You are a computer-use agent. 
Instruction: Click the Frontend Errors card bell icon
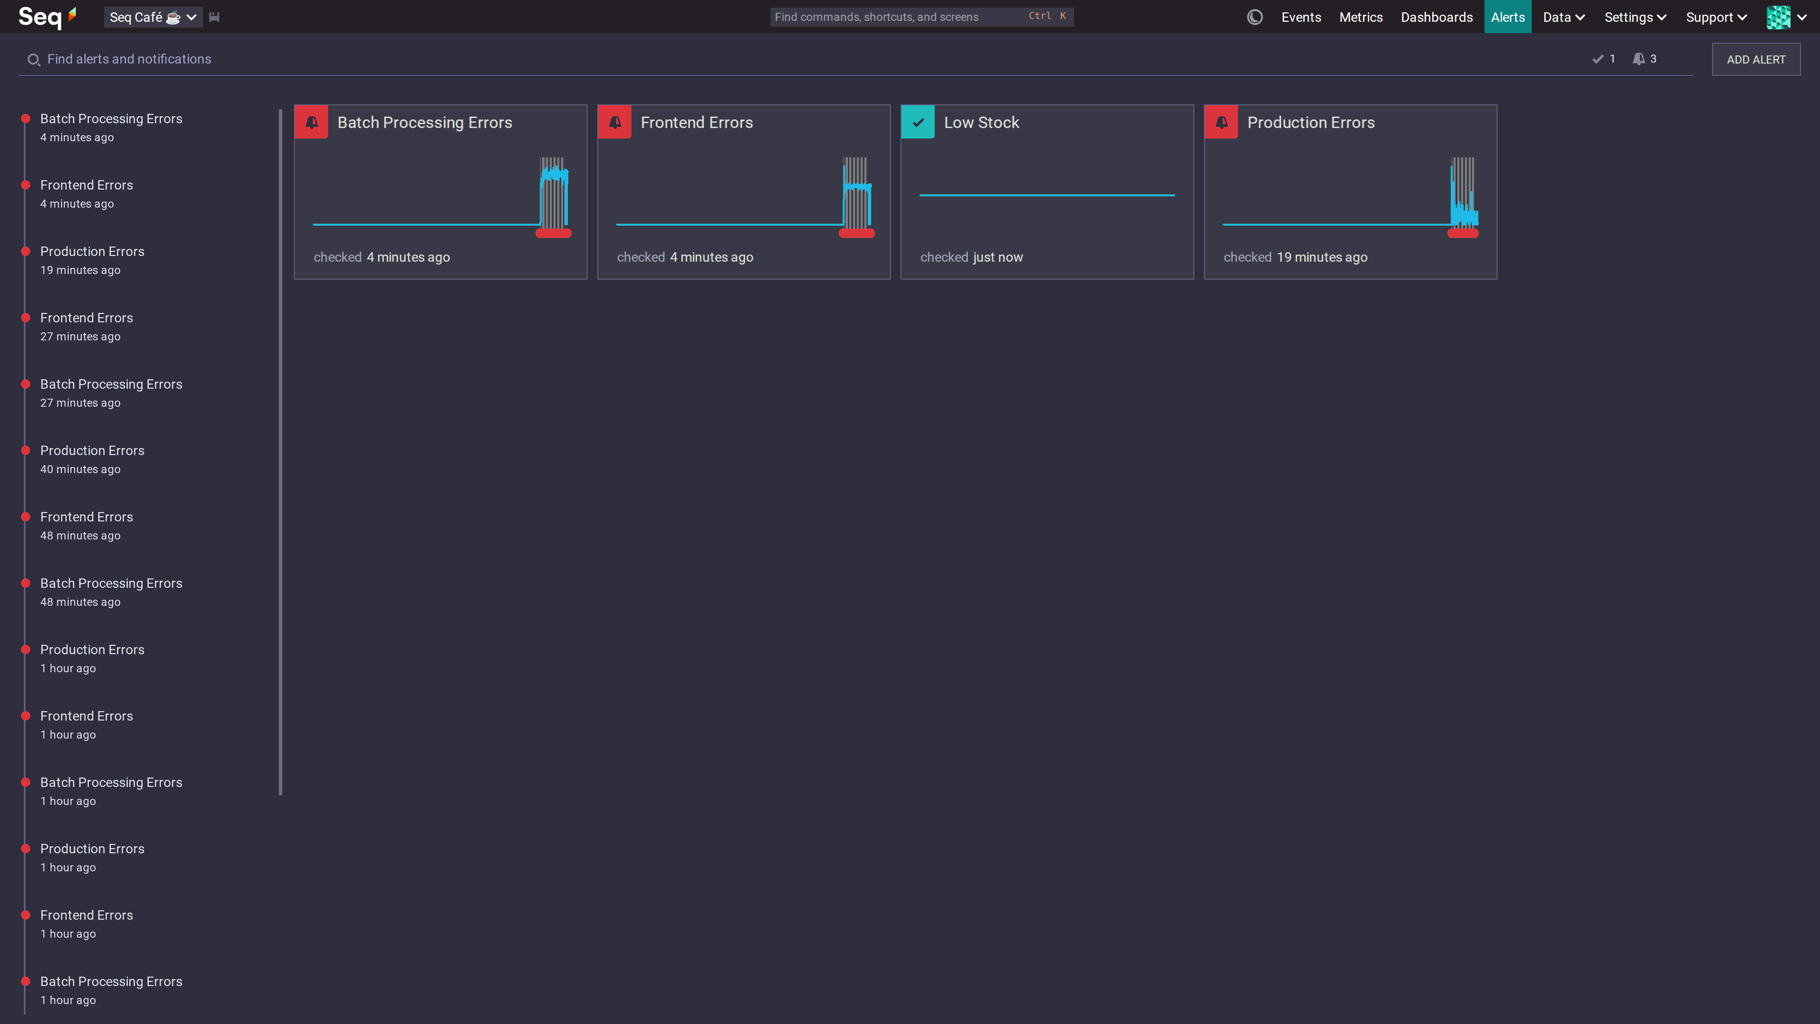[615, 122]
